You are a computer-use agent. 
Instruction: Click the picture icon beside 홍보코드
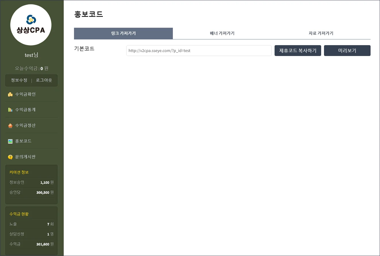coord(10,141)
